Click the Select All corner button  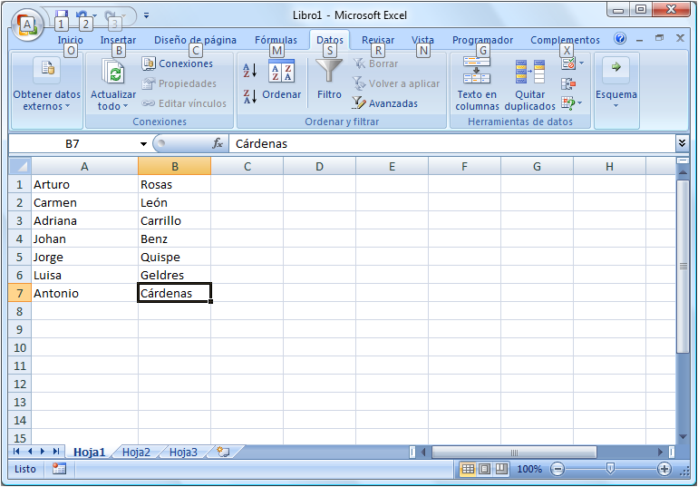[20, 166]
